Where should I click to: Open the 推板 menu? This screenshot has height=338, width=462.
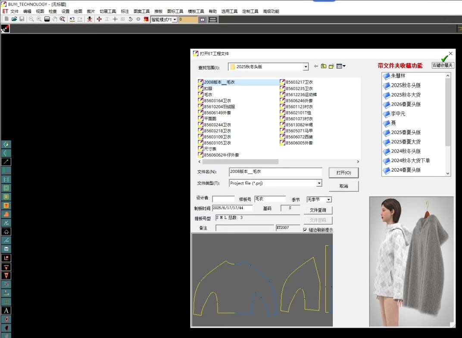point(158,11)
